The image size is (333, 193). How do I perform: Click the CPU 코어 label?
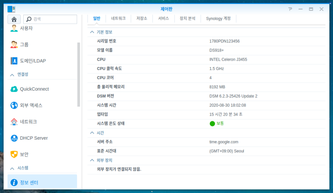[x=105, y=78]
